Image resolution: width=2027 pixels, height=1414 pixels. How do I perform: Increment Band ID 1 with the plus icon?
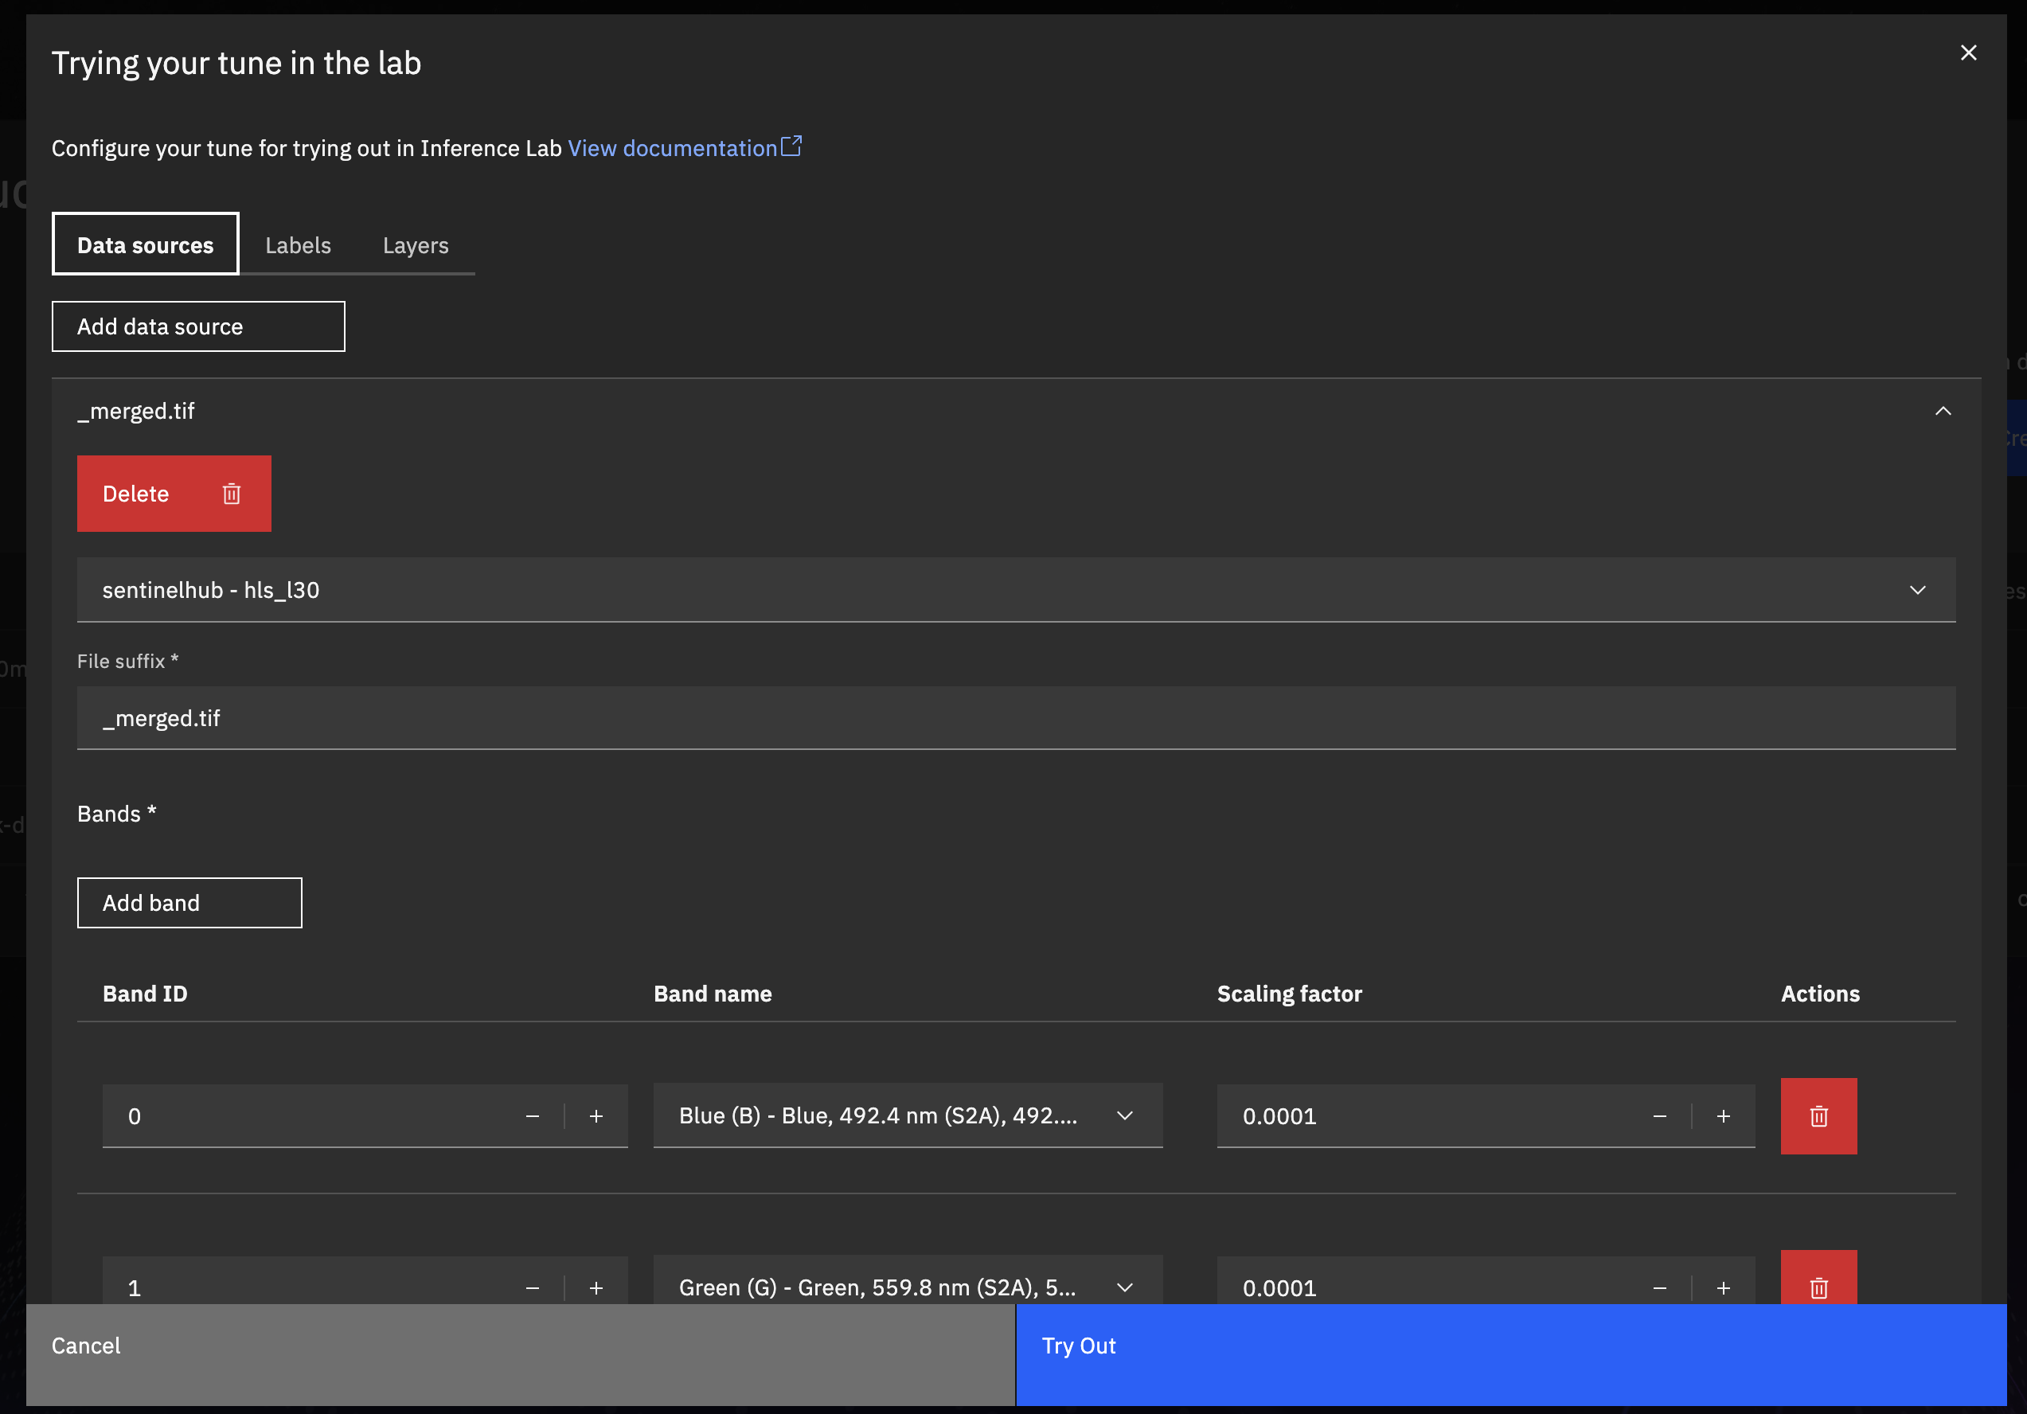(x=596, y=1287)
